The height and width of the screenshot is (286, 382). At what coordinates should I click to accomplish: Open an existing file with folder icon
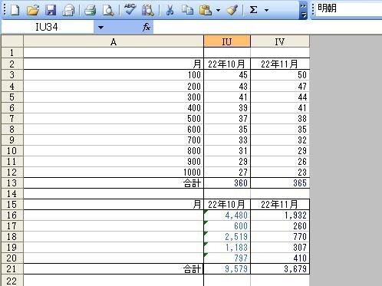[x=33, y=10]
